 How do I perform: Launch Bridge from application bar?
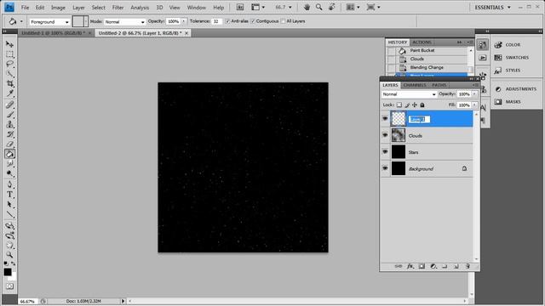[x=240, y=7]
